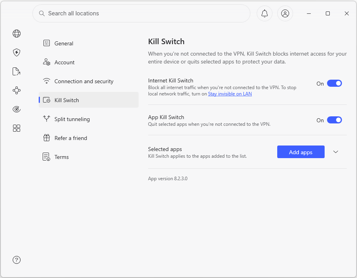357x278 pixels.
Task: Maximize the VPN window
Action: click(x=328, y=13)
